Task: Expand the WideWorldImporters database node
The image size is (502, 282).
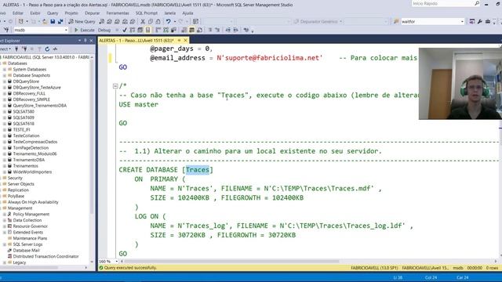Action: pos(5,172)
